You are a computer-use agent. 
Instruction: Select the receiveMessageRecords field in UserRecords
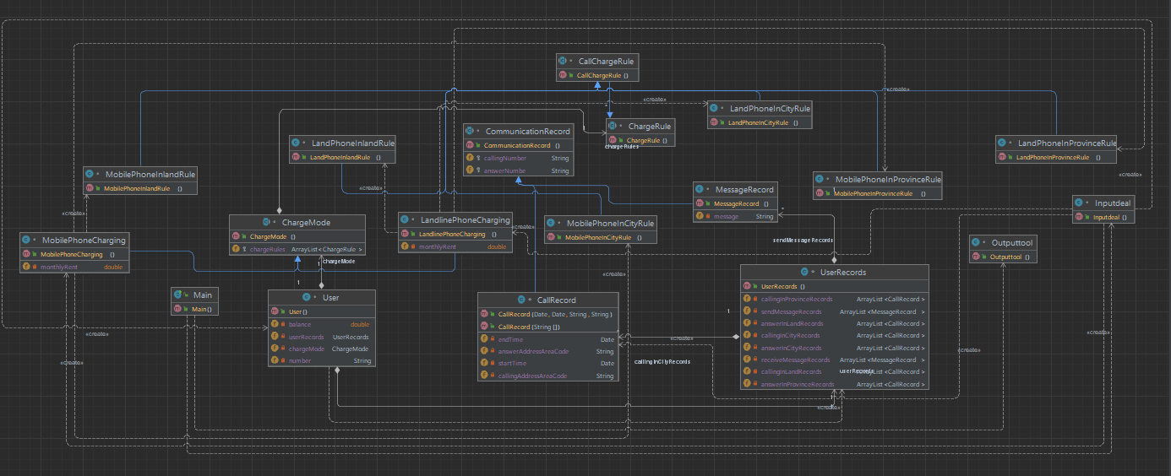tap(834, 360)
